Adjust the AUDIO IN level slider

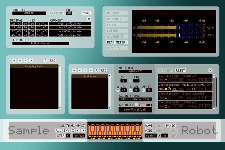click(145, 105)
